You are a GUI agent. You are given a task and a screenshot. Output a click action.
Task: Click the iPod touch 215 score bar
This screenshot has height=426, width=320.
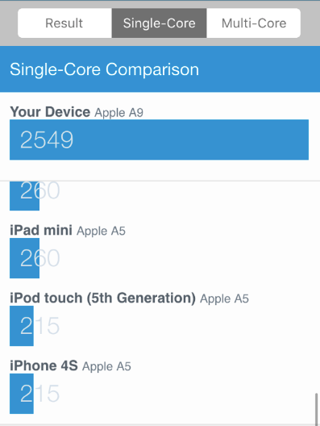[x=22, y=326]
